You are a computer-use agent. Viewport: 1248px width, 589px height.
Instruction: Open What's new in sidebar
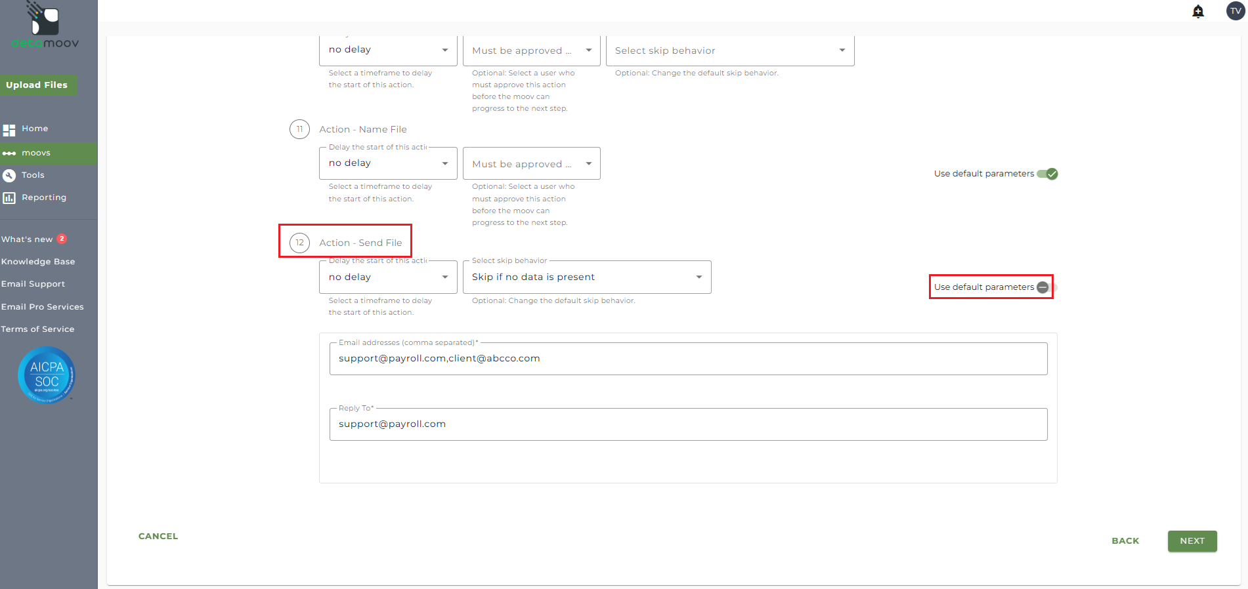pyautogui.click(x=28, y=239)
